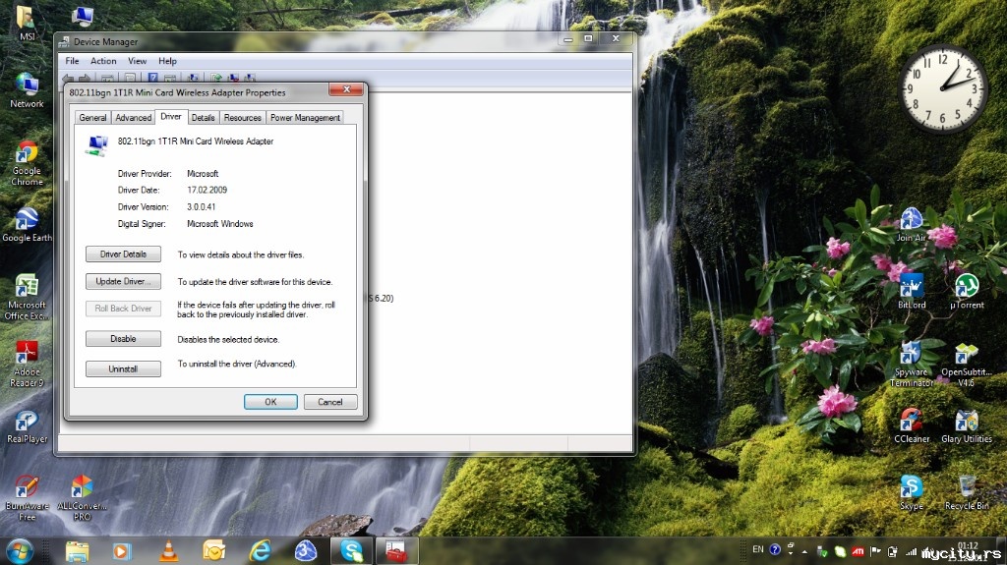Open Spyware Terminator shortcut
Image resolution: width=1007 pixels, height=565 pixels.
pyautogui.click(x=912, y=364)
